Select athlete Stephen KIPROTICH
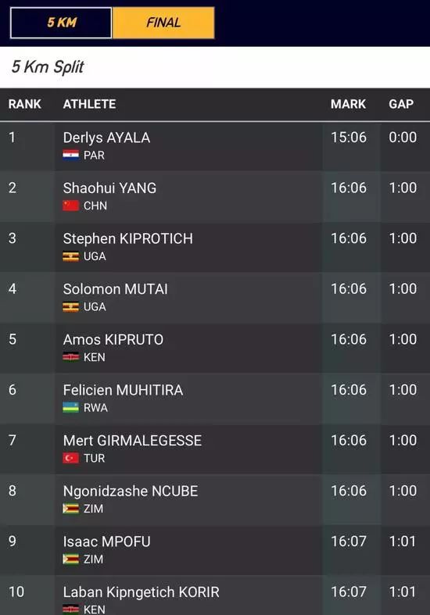Screen dimensions: 430x615 point(128,238)
